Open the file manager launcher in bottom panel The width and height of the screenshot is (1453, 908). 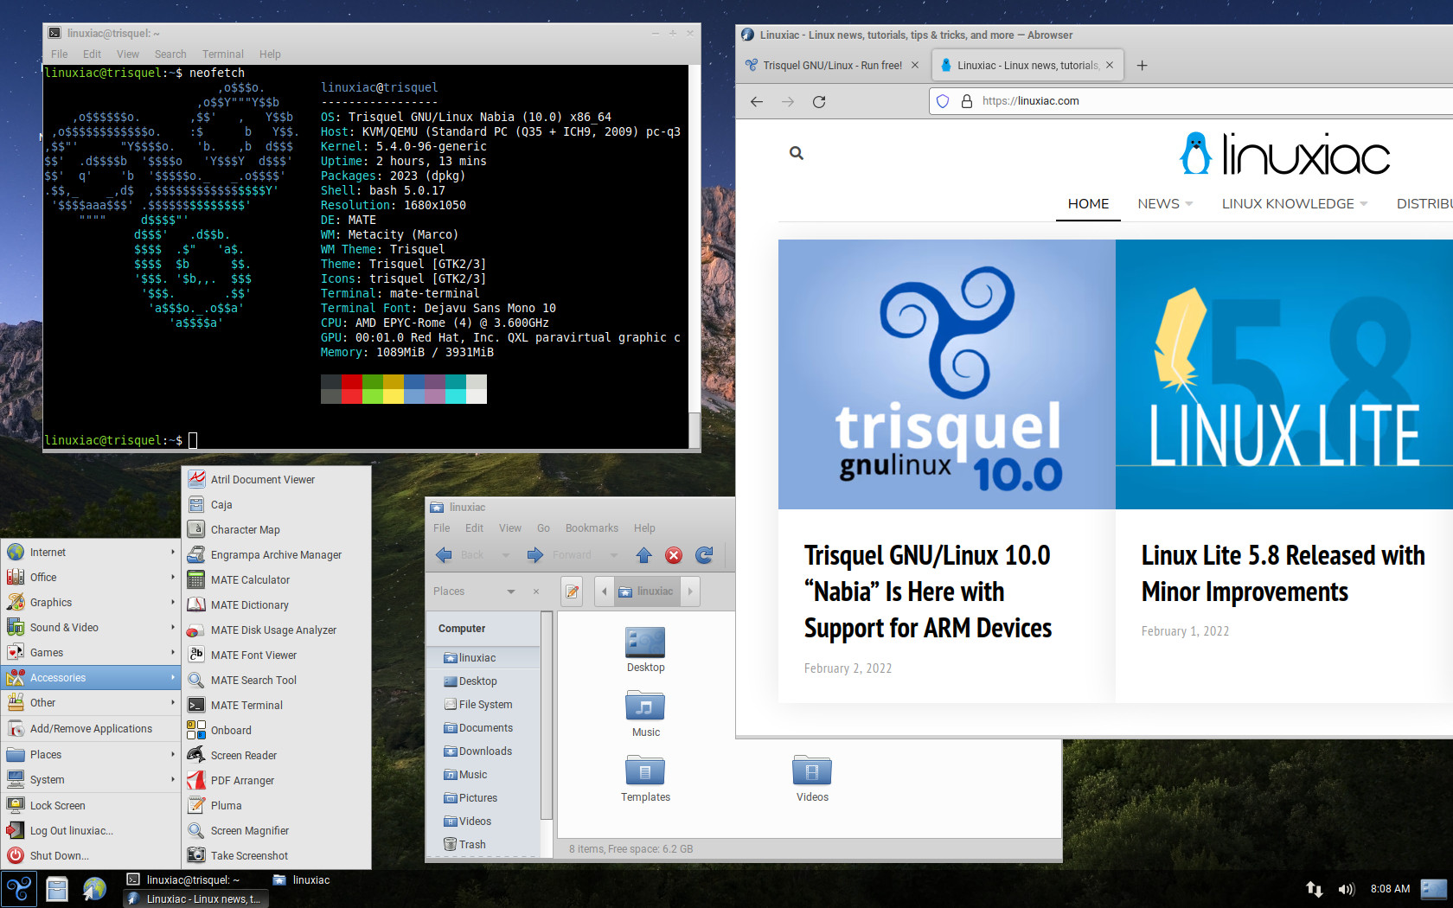[x=57, y=889]
